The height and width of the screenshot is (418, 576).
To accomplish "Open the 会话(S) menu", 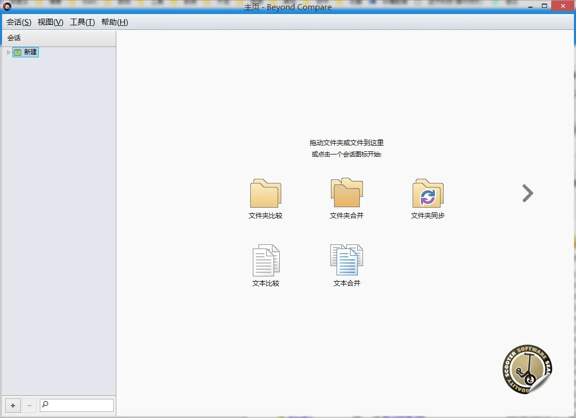I will pos(19,22).
